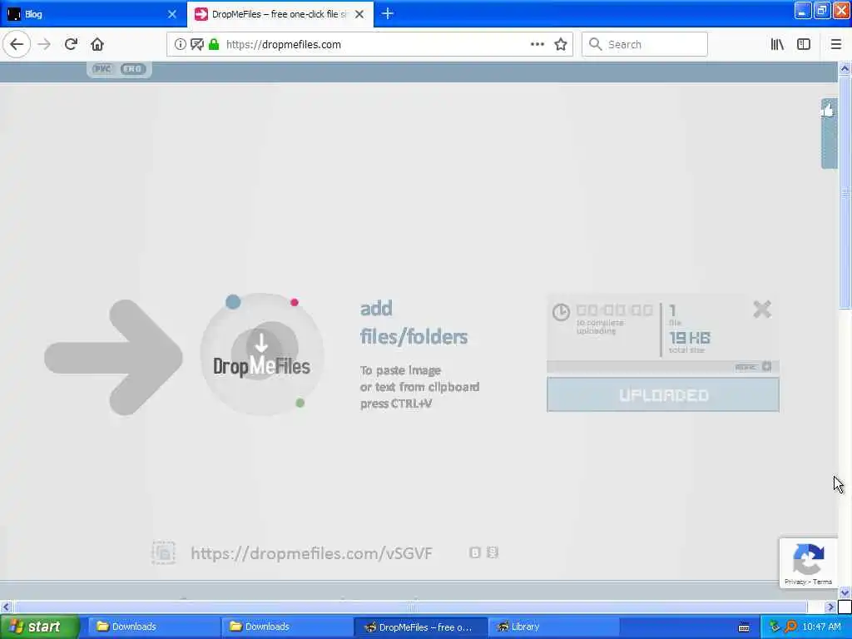The height and width of the screenshot is (639, 852).
Task: Click the 19 KB total size text
Action: pos(690,338)
